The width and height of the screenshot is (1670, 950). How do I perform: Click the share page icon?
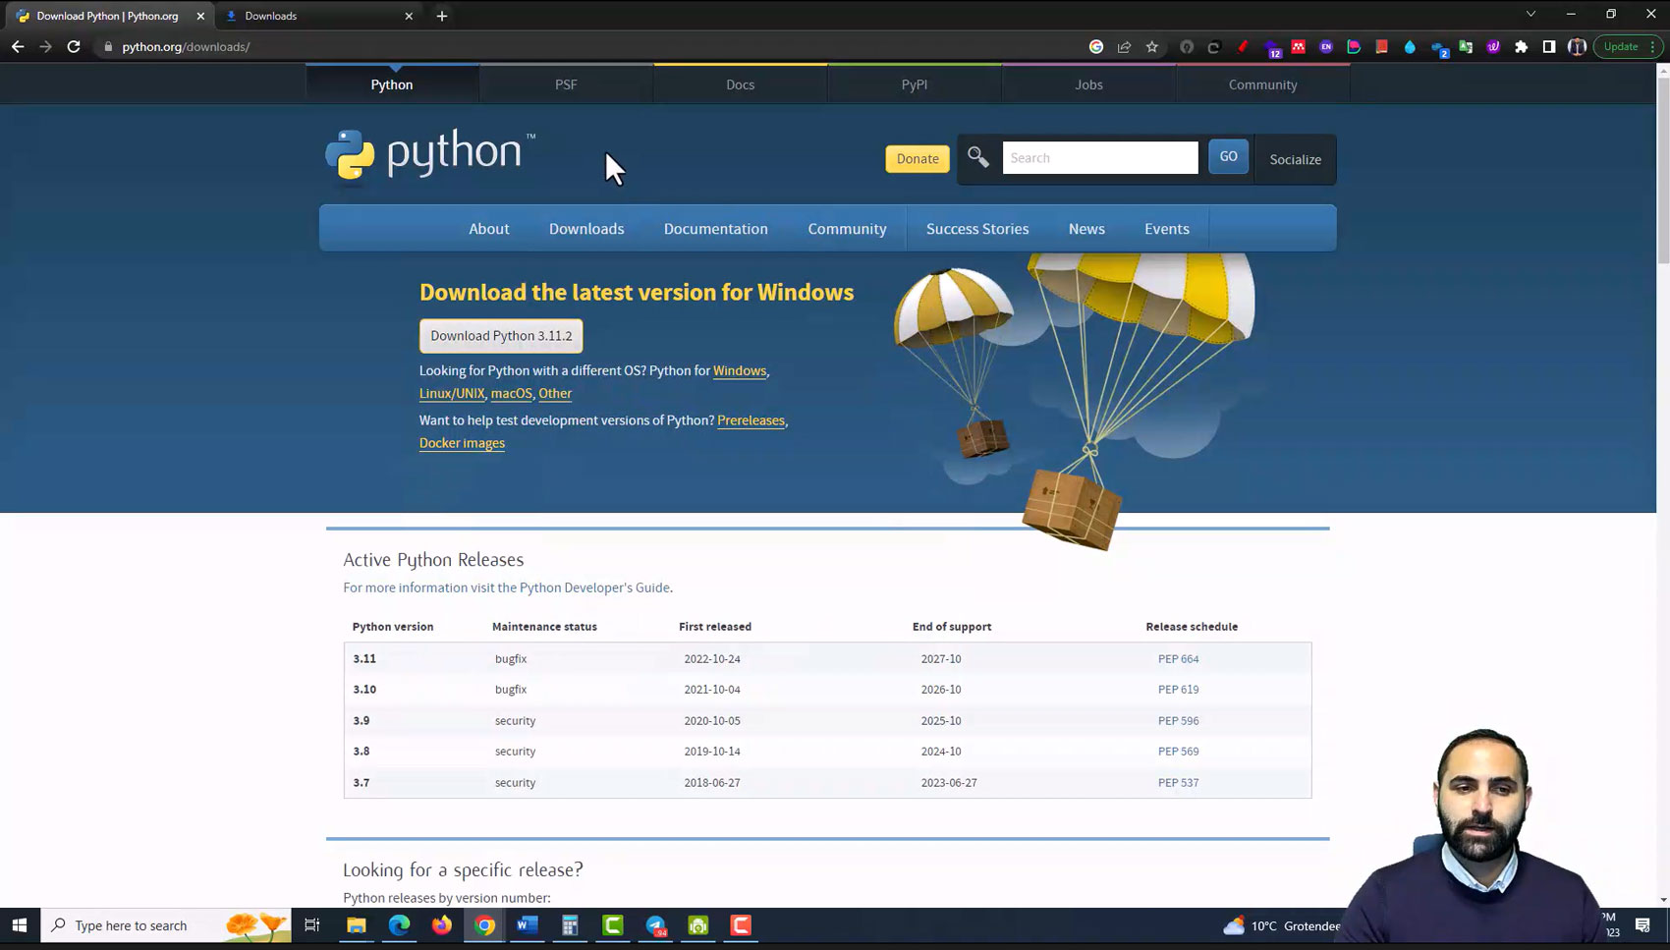click(1124, 46)
